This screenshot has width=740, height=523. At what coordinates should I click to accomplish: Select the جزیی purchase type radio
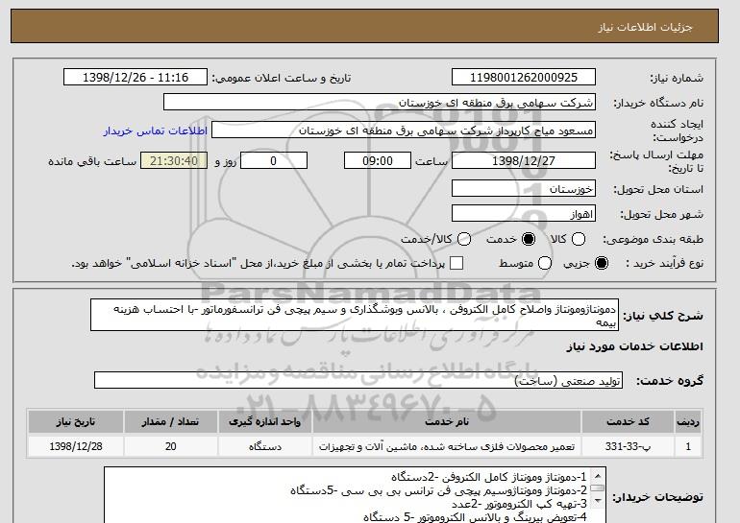pyautogui.click(x=602, y=263)
